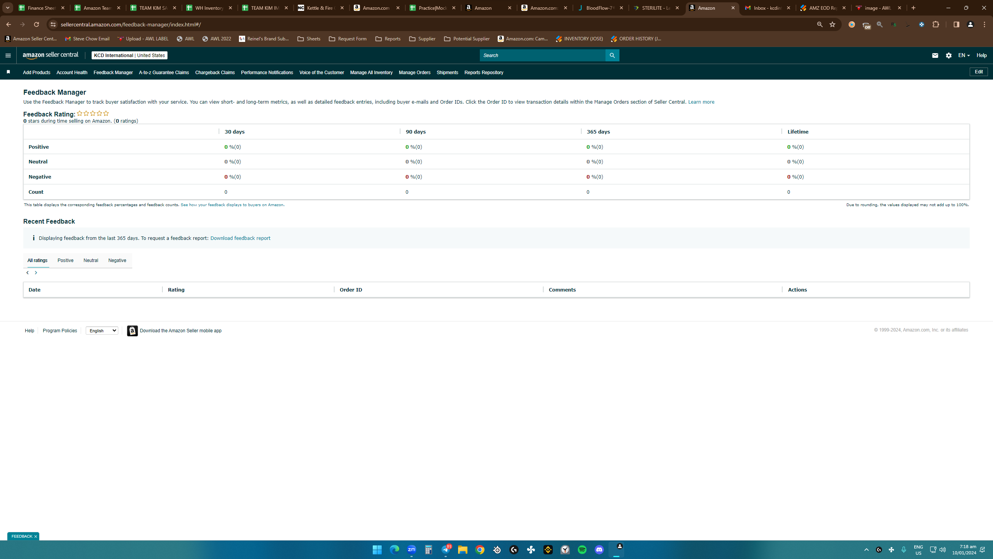Switch to the Kettle & Fire browser tab

coord(321,8)
